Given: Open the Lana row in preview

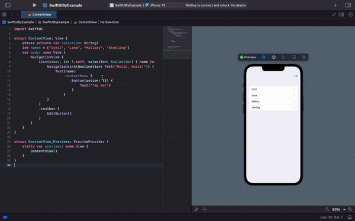Looking at the screenshot, I should pos(273,95).
